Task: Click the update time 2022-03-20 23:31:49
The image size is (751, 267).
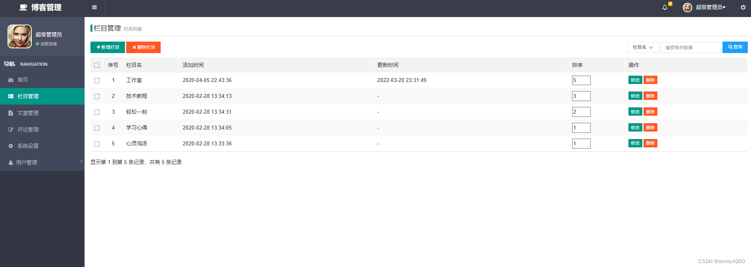Action: point(402,80)
